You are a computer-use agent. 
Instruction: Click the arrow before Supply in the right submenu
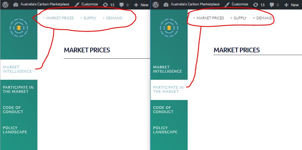tap(231, 18)
